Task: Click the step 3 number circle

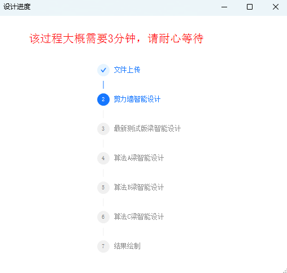Action: pyautogui.click(x=103, y=129)
